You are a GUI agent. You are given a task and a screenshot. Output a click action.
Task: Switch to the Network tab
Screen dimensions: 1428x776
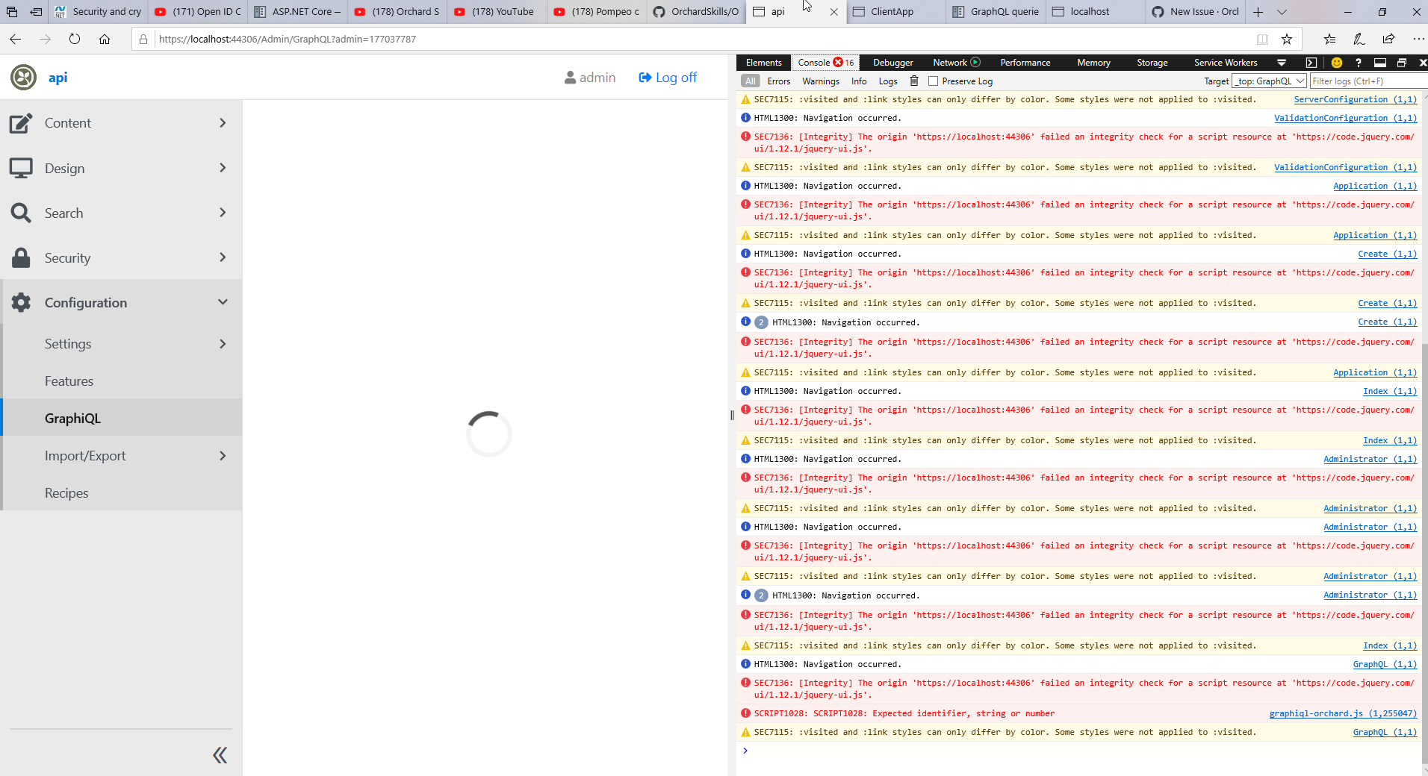[x=949, y=63]
